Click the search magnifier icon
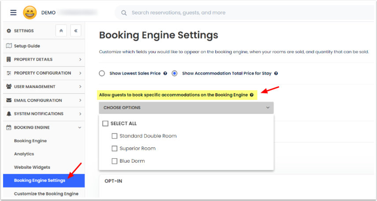 124,13
